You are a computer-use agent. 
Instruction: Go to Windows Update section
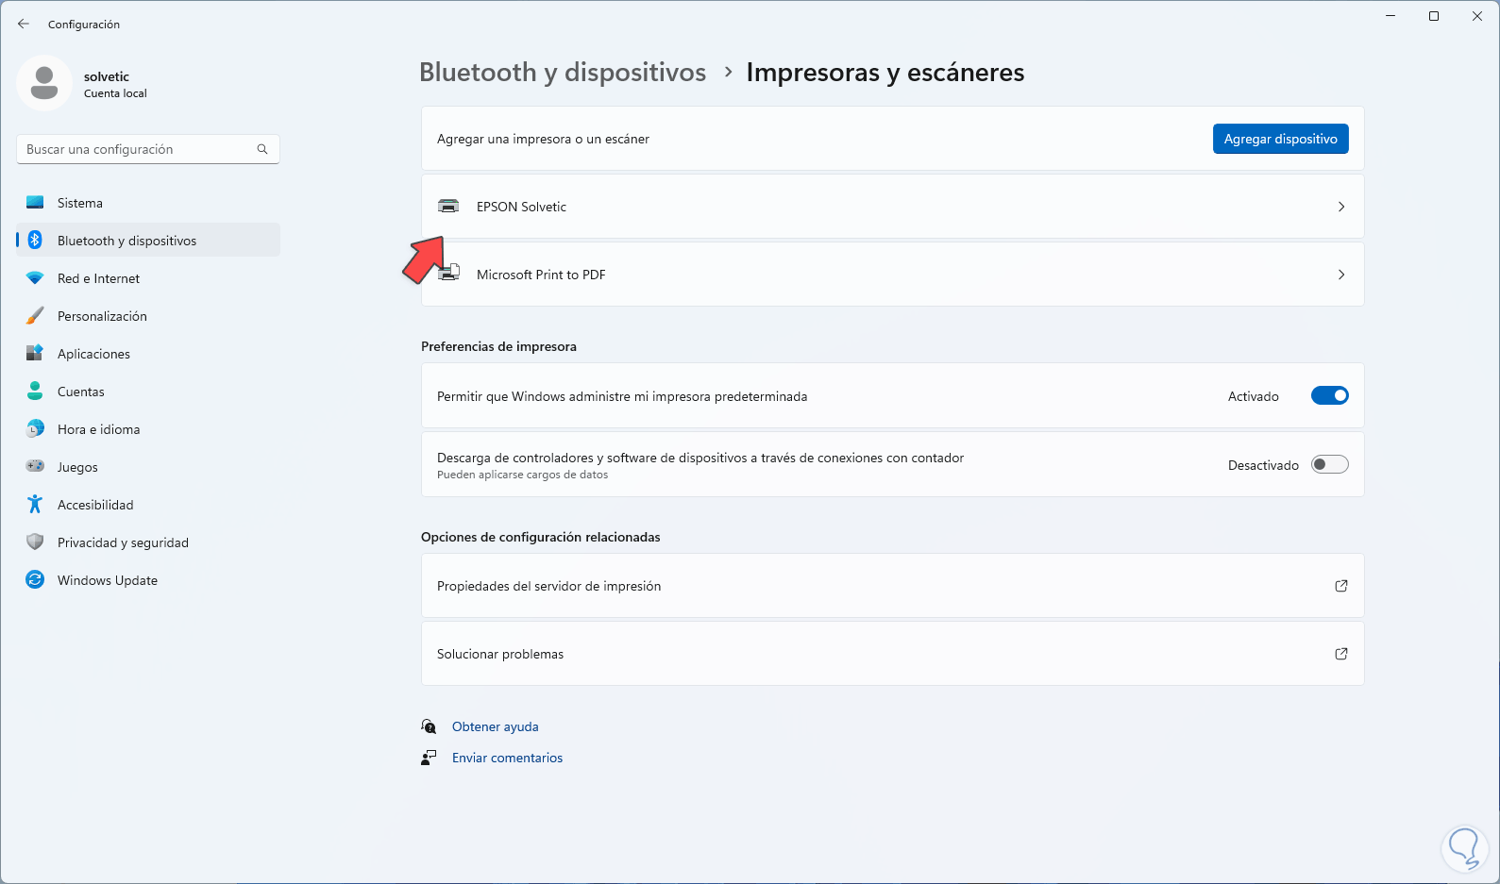point(148,580)
